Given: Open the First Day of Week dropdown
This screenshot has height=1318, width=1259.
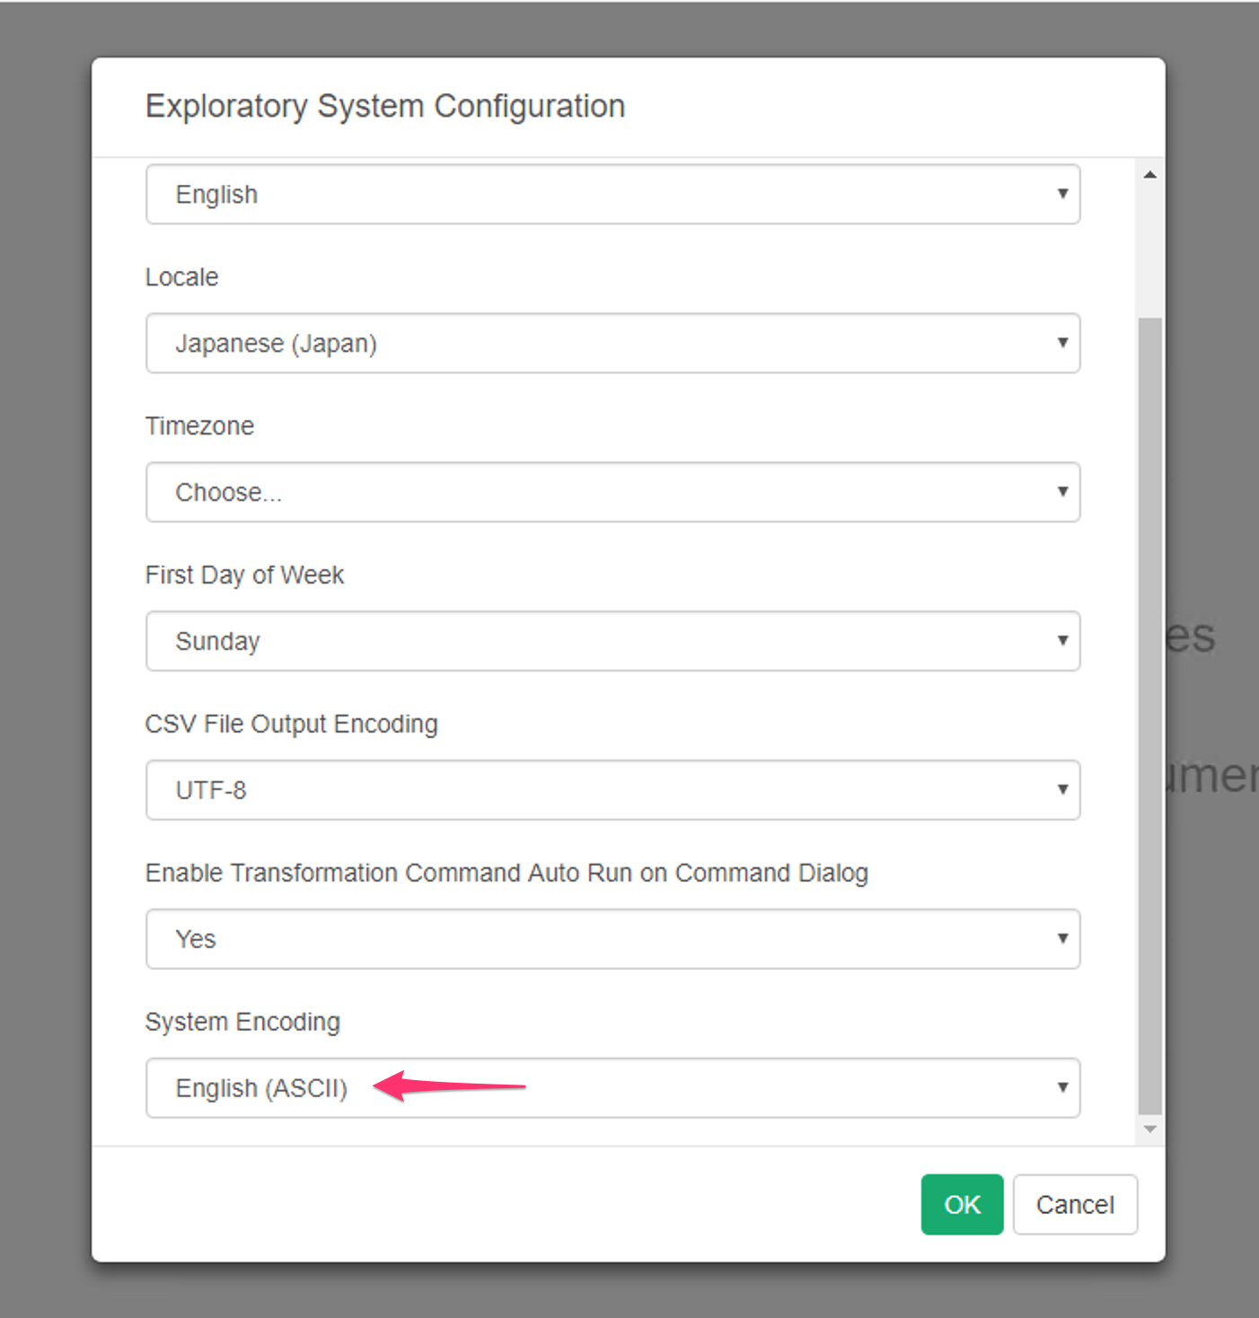Looking at the screenshot, I should point(612,641).
